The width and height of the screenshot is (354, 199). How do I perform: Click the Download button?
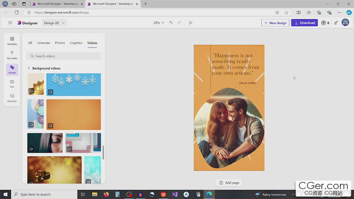pyautogui.click(x=305, y=23)
